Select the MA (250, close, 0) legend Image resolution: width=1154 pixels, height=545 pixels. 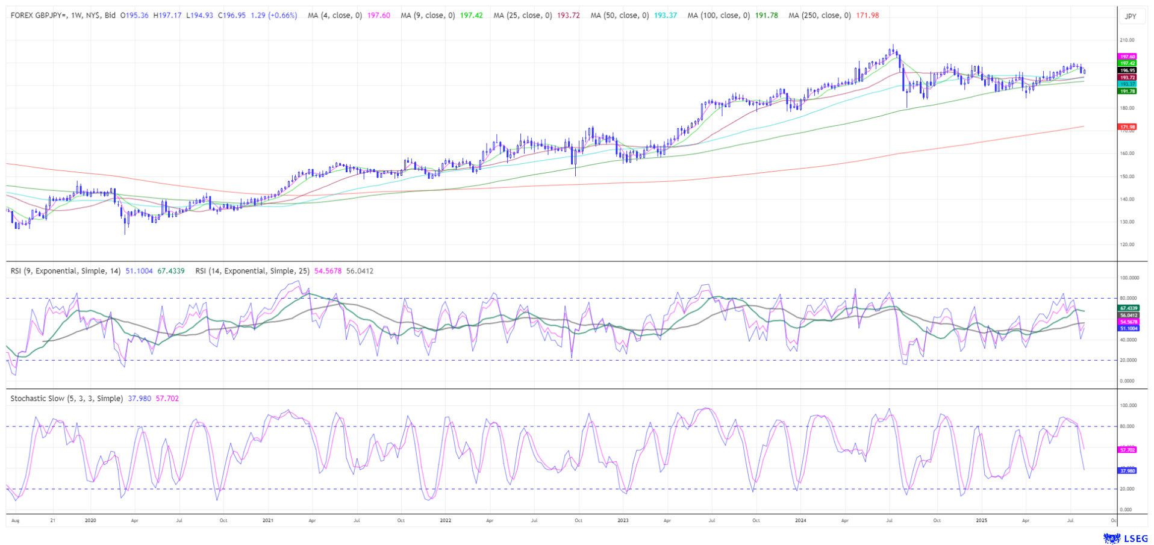(x=819, y=16)
